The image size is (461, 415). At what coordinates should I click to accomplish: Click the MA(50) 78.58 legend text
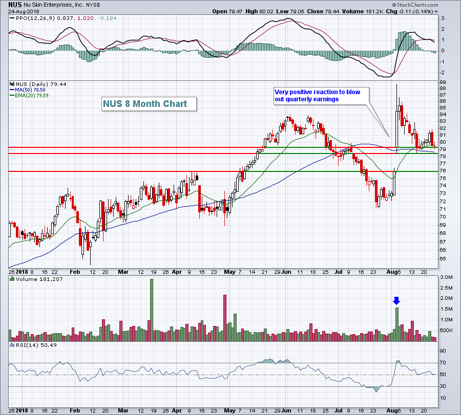30,90
